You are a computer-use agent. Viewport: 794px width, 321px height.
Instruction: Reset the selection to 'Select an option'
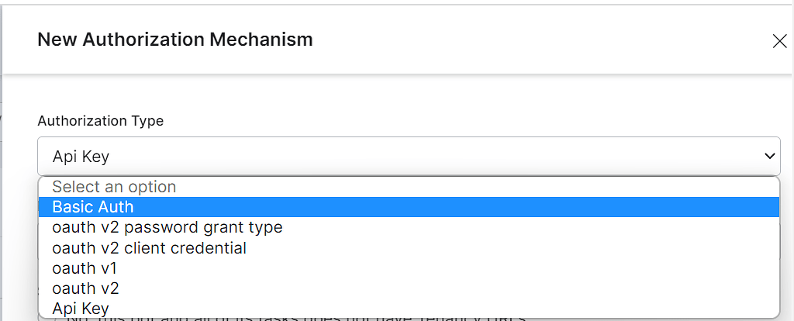[x=114, y=187]
